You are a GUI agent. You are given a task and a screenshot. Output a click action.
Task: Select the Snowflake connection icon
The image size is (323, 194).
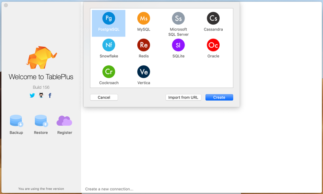[x=109, y=45]
